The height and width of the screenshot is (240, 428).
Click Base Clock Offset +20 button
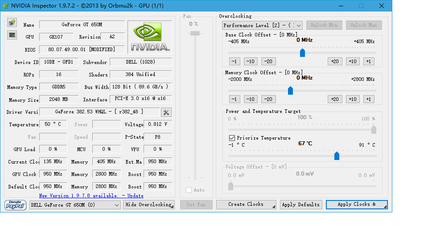point(335,61)
